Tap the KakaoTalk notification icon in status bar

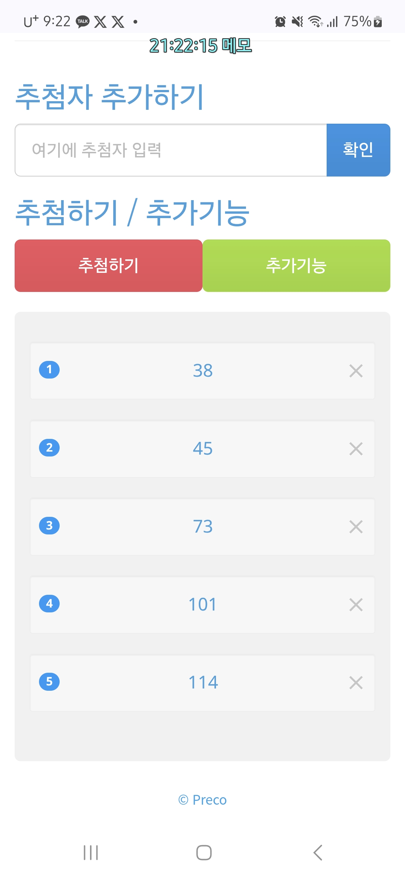(x=82, y=22)
